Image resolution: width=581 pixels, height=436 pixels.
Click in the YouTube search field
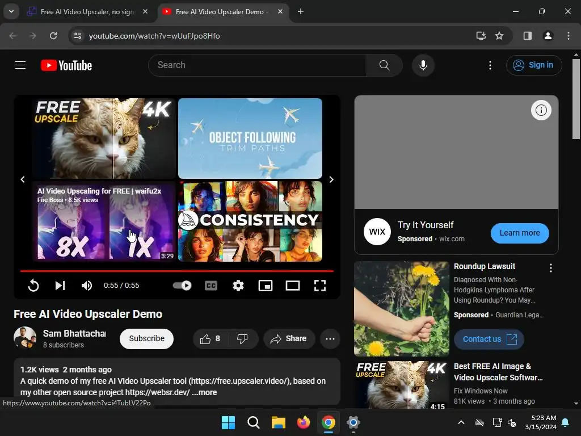tap(258, 65)
